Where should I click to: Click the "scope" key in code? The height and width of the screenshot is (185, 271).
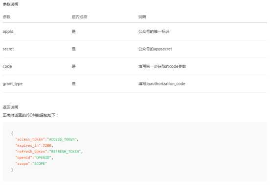23,164
